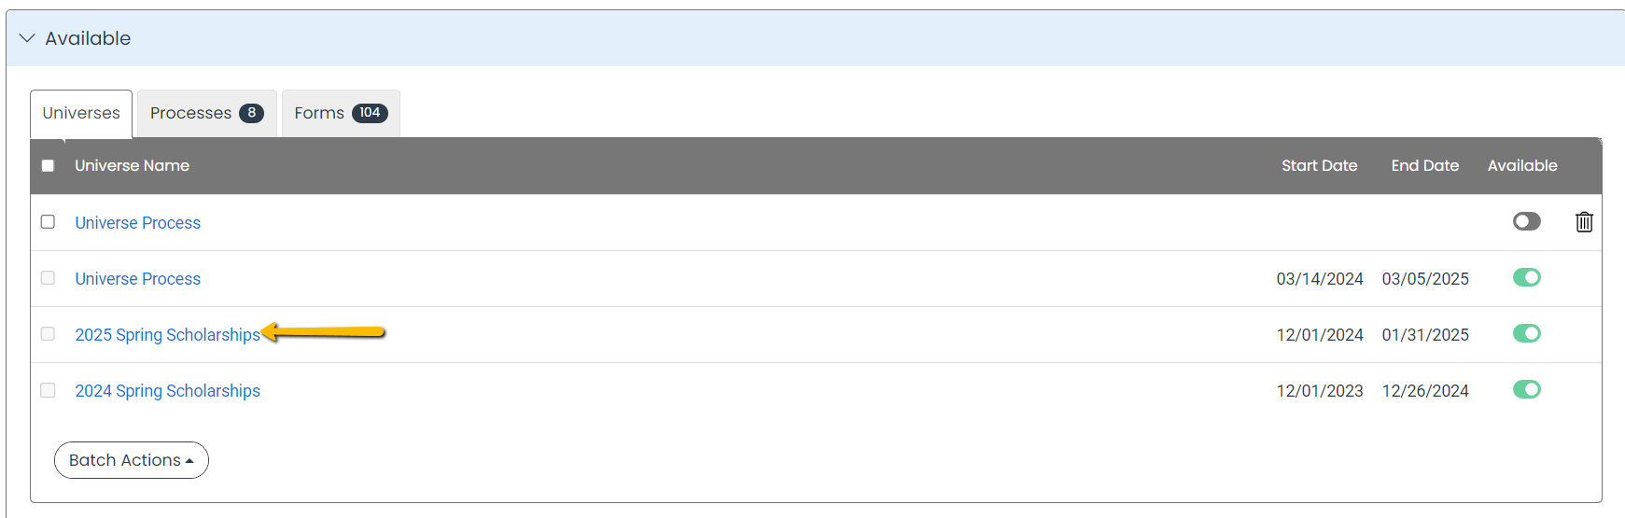The width and height of the screenshot is (1625, 518).
Task: Toggle availability for Universe Process dated 03/14/2024
Action: (1527, 277)
